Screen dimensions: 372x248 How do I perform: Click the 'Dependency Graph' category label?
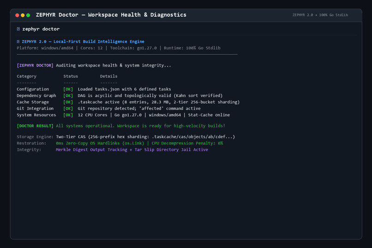(x=36, y=96)
